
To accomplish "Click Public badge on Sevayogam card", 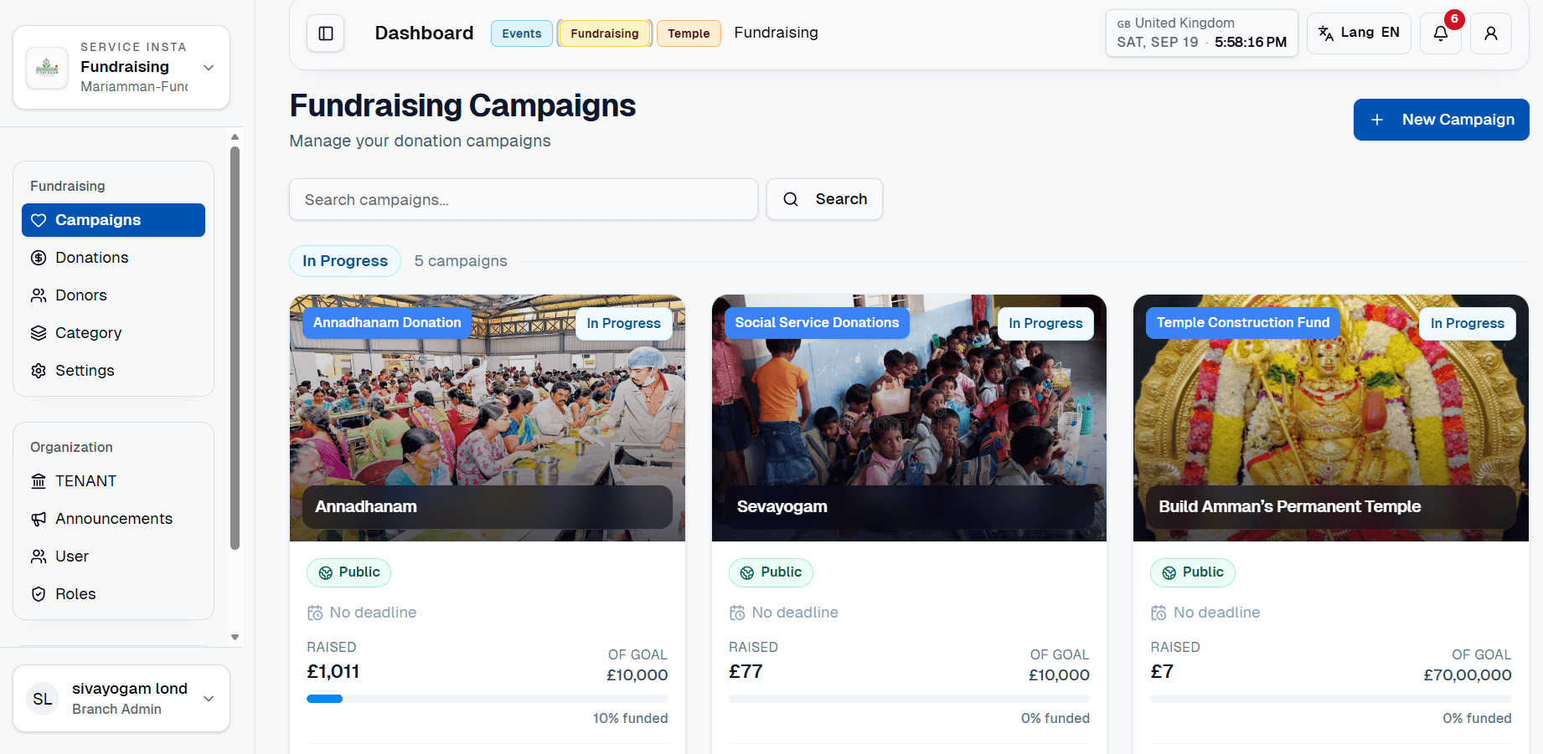I will tap(771, 572).
